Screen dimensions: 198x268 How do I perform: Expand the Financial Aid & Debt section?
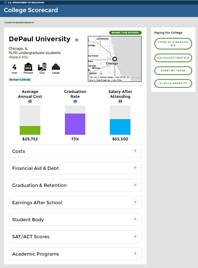[75, 168]
